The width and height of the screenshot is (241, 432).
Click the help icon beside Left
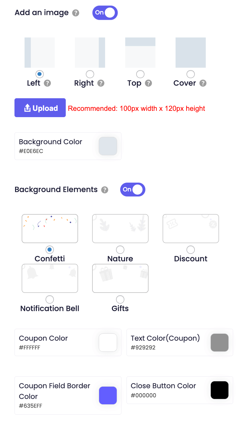tap(47, 83)
